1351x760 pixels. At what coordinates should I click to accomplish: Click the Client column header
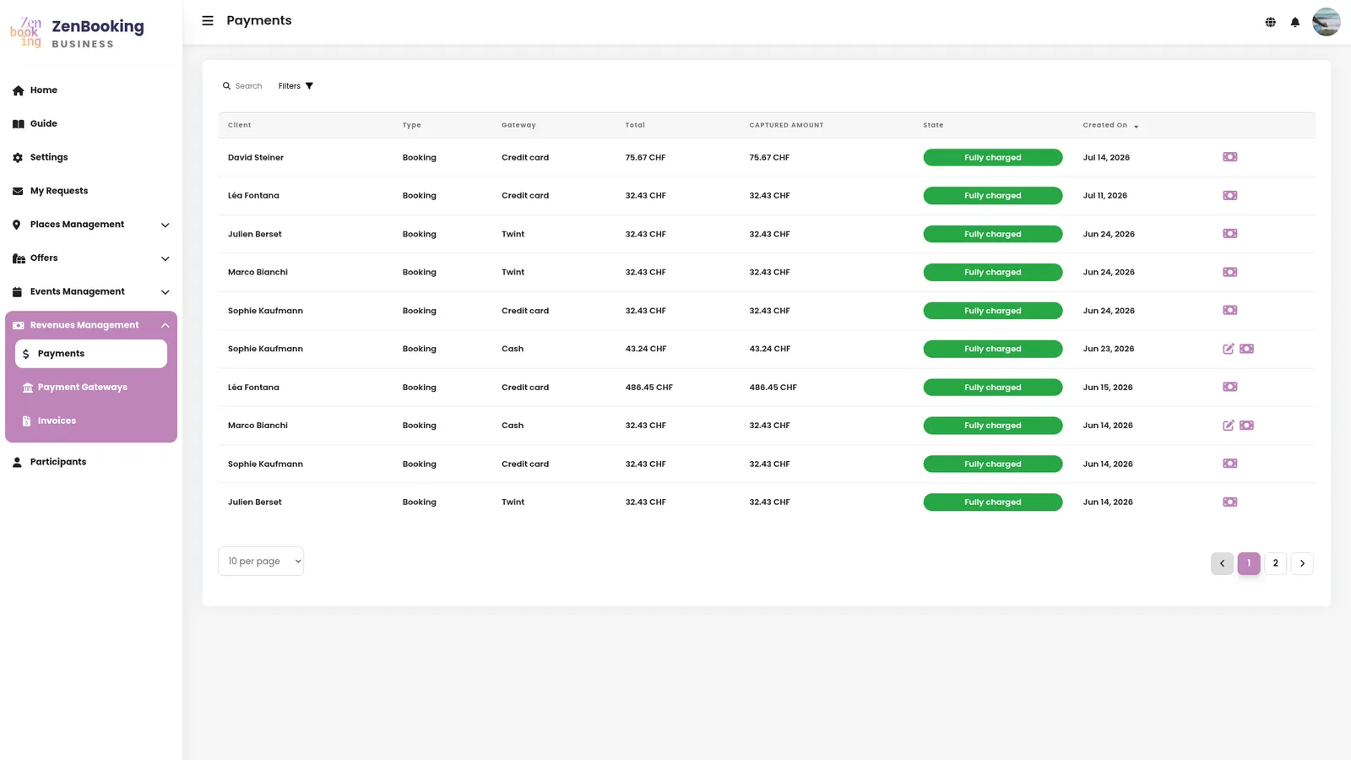click(x=240, y=125)
